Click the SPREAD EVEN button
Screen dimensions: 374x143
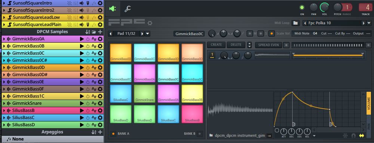(x=269, y=45)
